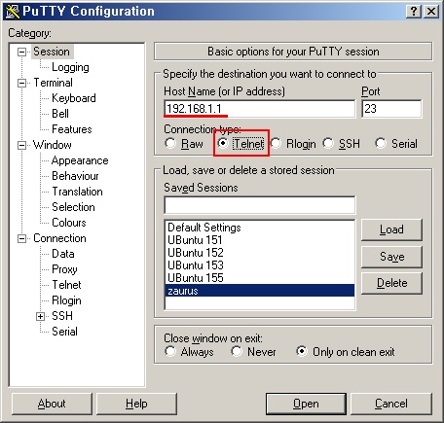Expand the SSH tree node
444x423 pixels.
pos(40,316)
